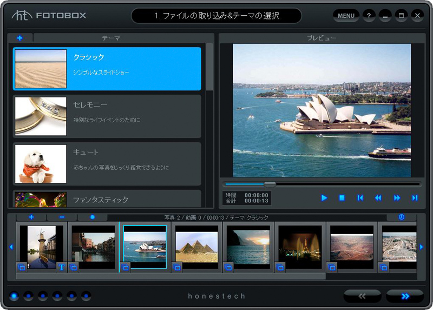Jump to the first slide in preview
Viewport: 433px width, 310px height.
coord(360,198)
